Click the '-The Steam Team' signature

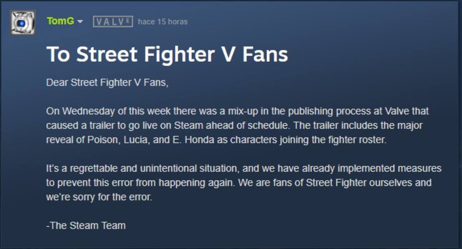click(x=86, y=226)
